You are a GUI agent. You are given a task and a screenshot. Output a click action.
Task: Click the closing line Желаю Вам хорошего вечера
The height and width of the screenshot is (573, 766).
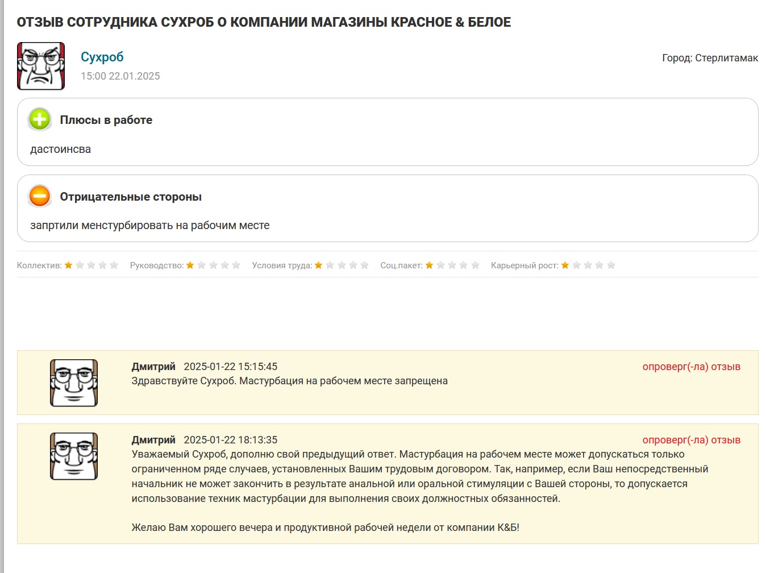(x=326, y=528)
